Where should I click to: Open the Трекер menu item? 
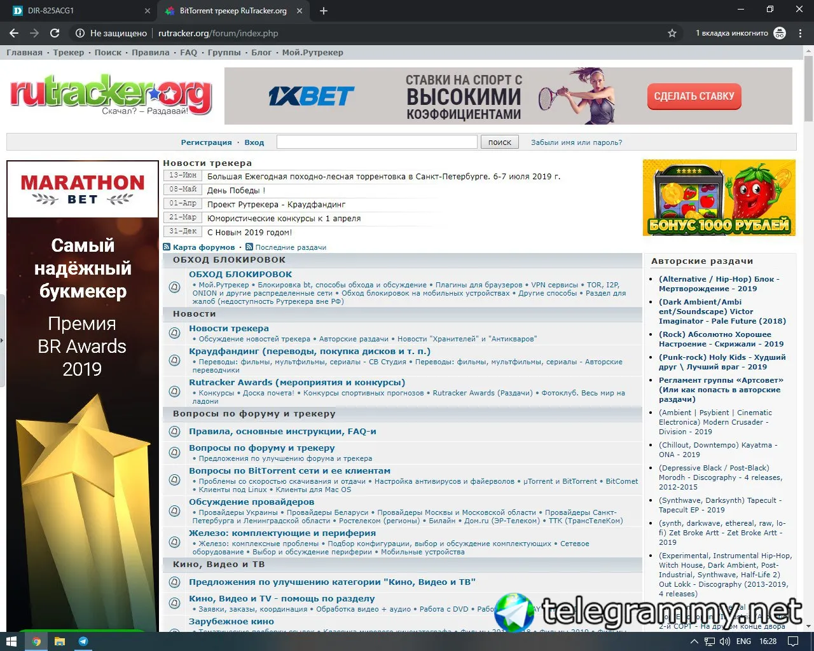coord(69,52)
